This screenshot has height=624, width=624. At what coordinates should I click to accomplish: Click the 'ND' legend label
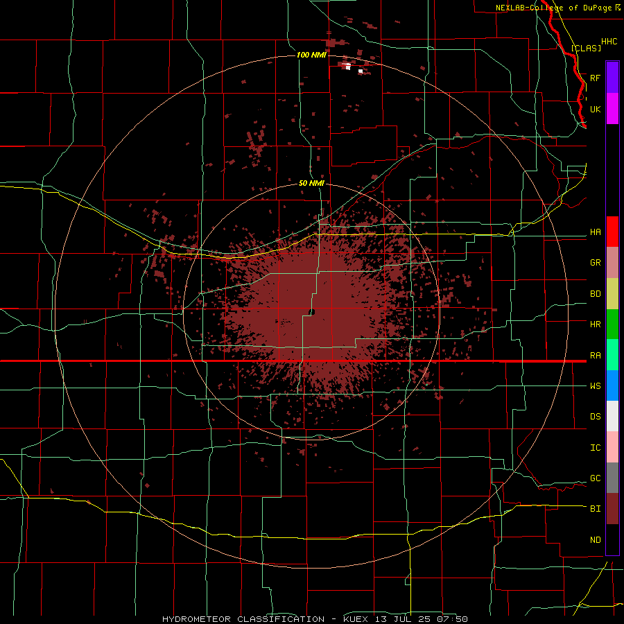[595, 540]
